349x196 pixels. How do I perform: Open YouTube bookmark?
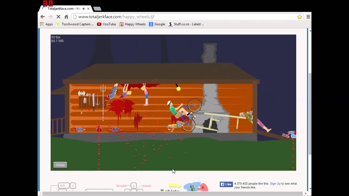click(x=107, y=24)
